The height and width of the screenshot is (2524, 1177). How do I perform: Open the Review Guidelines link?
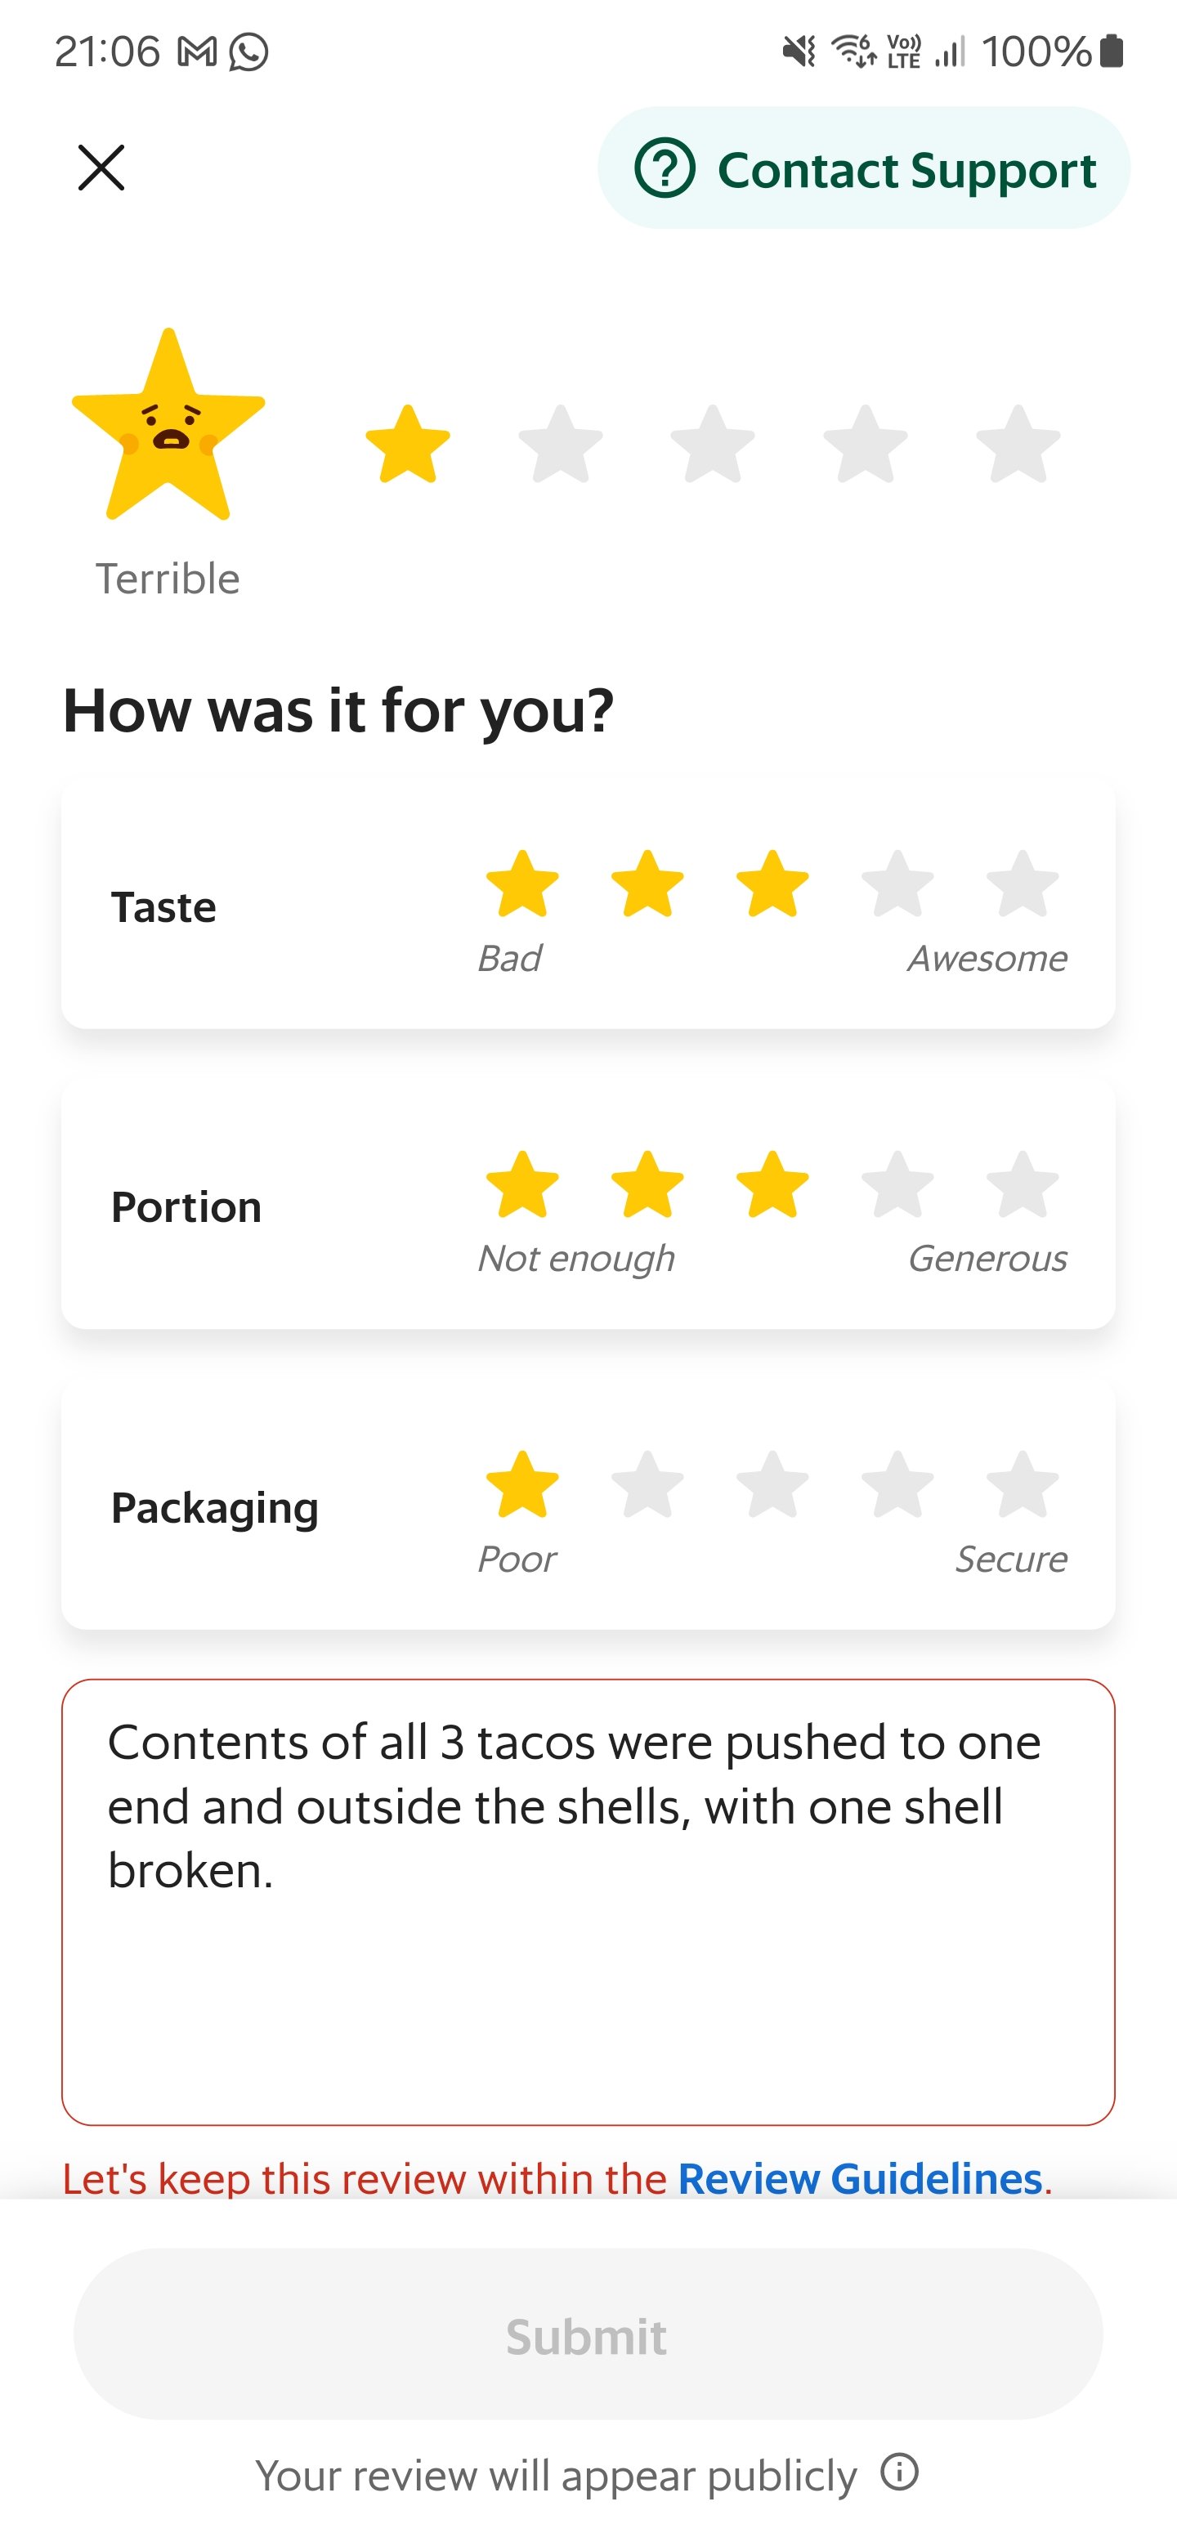tap(860, 2179)
